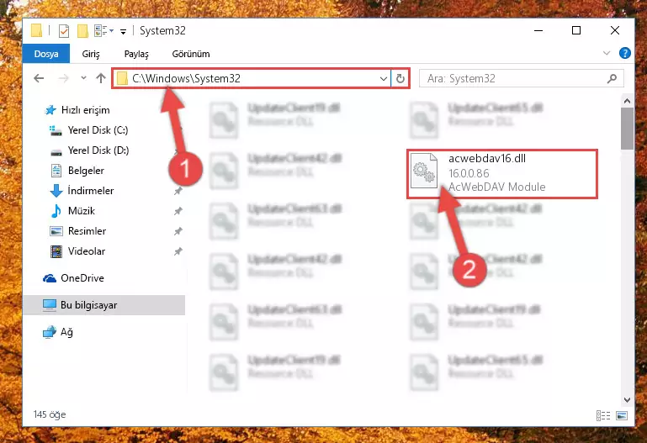Screen dimensions: 647x443
Task: Select the acwebdav16.dll file name
Action: pos(487,159)
